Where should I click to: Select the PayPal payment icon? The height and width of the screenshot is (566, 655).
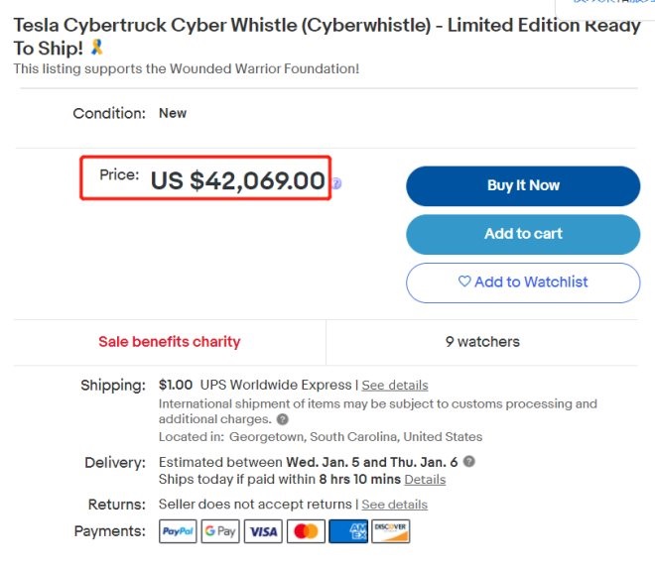[x=179, y=532]
